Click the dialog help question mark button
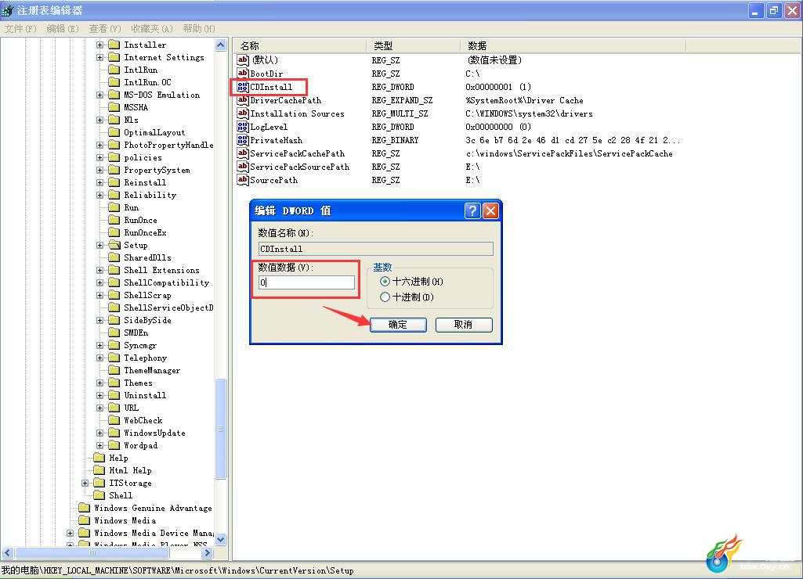 pos(472,210)
